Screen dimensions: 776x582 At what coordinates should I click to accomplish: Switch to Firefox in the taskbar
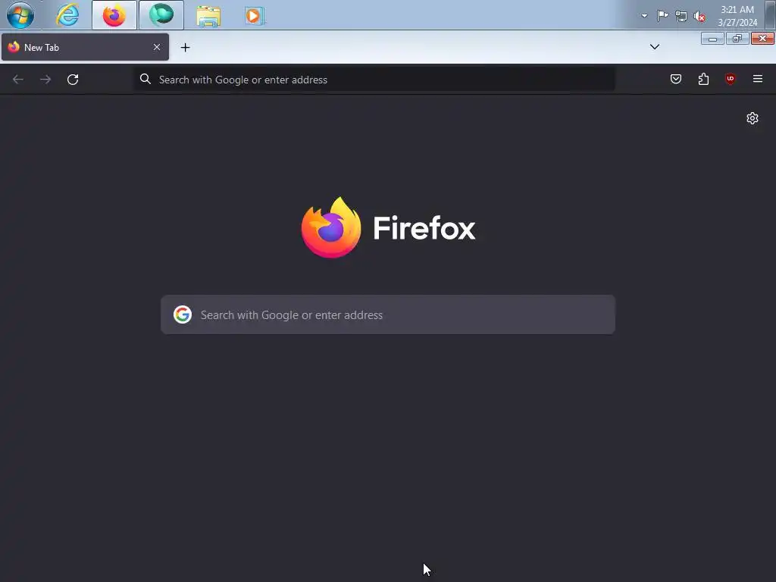click(114, 15)
